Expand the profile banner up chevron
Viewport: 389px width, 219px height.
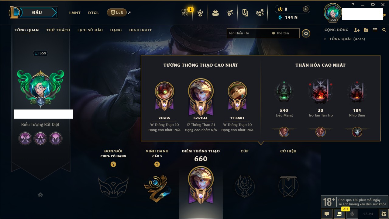40,195
